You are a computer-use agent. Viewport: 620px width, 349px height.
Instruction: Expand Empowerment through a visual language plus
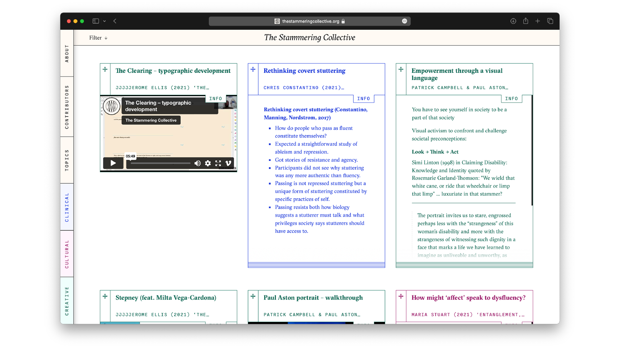401,69
